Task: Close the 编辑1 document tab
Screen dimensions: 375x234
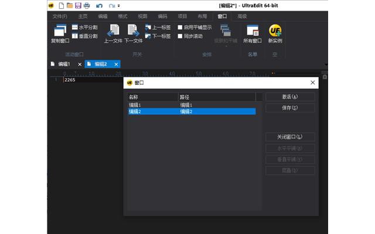Action: [80, 64]
